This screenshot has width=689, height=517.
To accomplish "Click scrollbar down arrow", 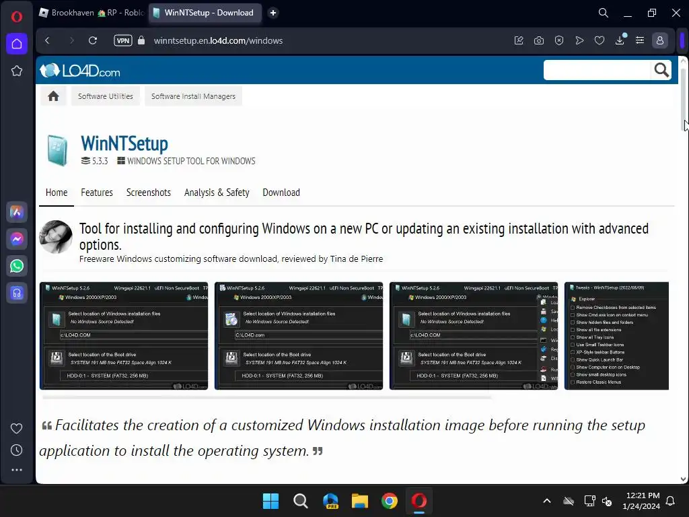I will [684, 479].
